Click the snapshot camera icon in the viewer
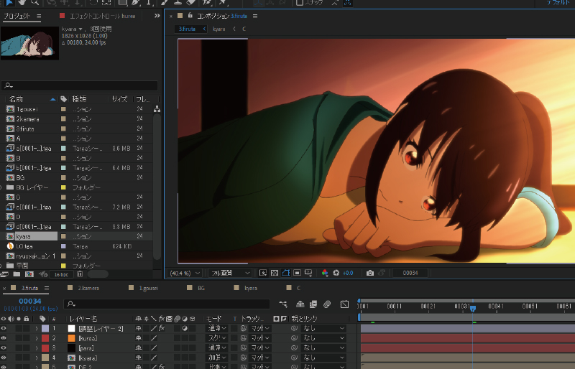The image size is (575, 369). (x=369, y=273)
